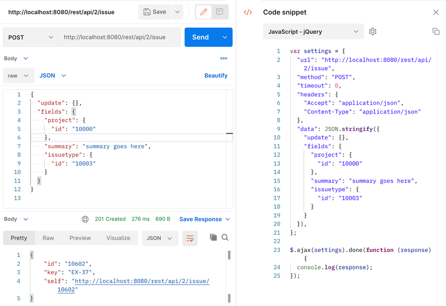Image resolution: width=446 pixels, height=306 pixels.
Task: Click the 690 B response size
Action: [163, 219]
